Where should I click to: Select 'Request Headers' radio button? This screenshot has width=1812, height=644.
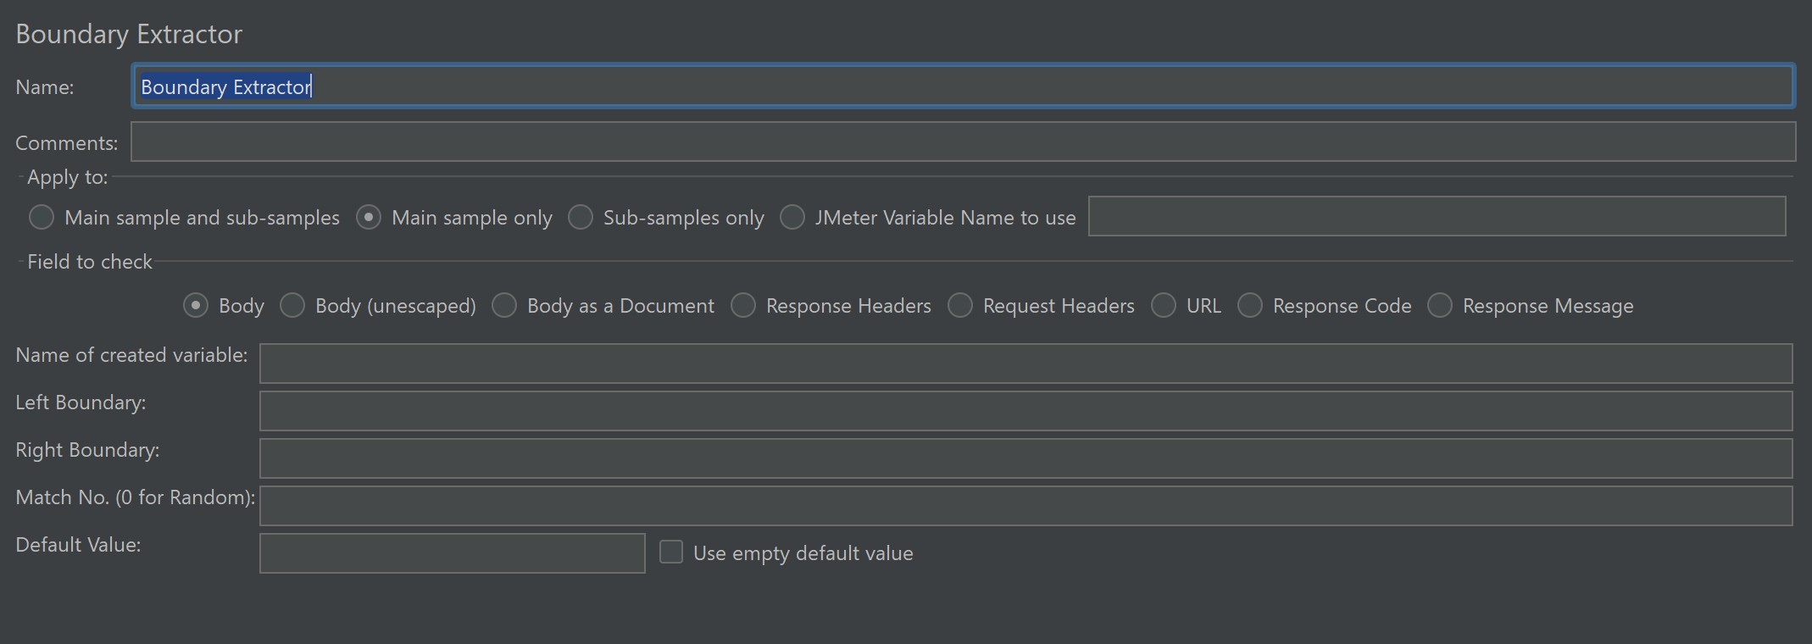click(x=960, y=306)
